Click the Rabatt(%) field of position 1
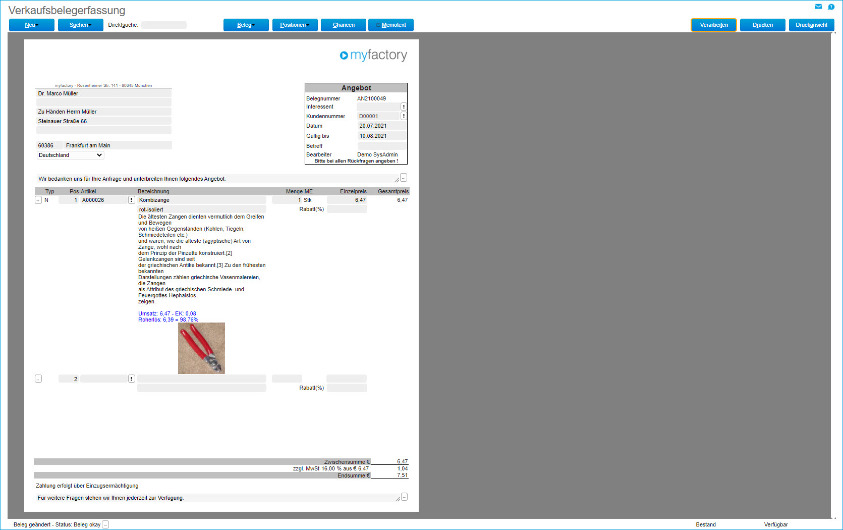Screen dimensions: 843x530 coord(347,209)
